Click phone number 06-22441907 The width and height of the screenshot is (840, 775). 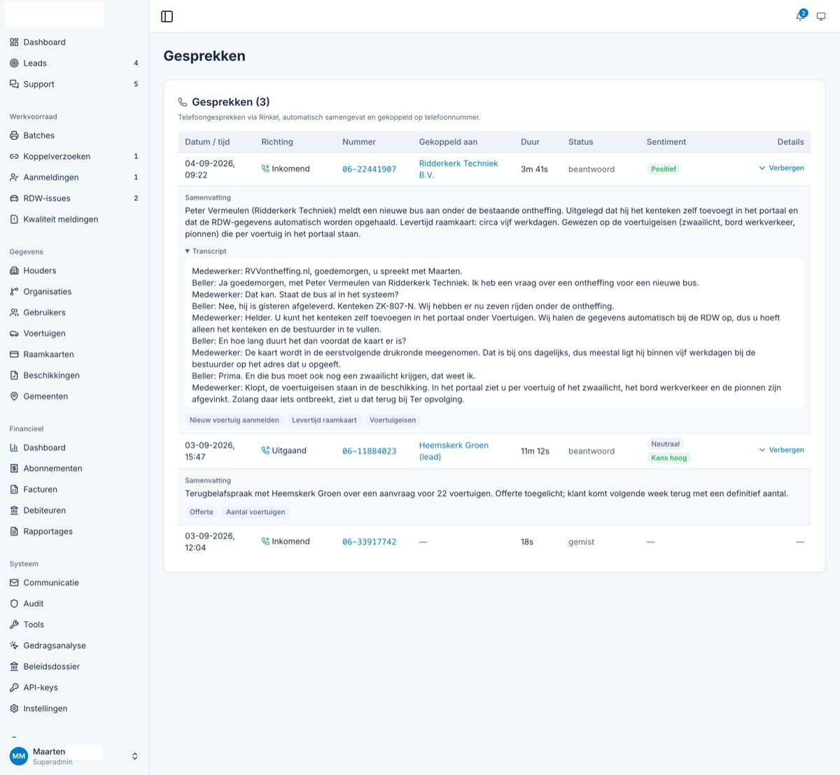click(x=369, y=169)
